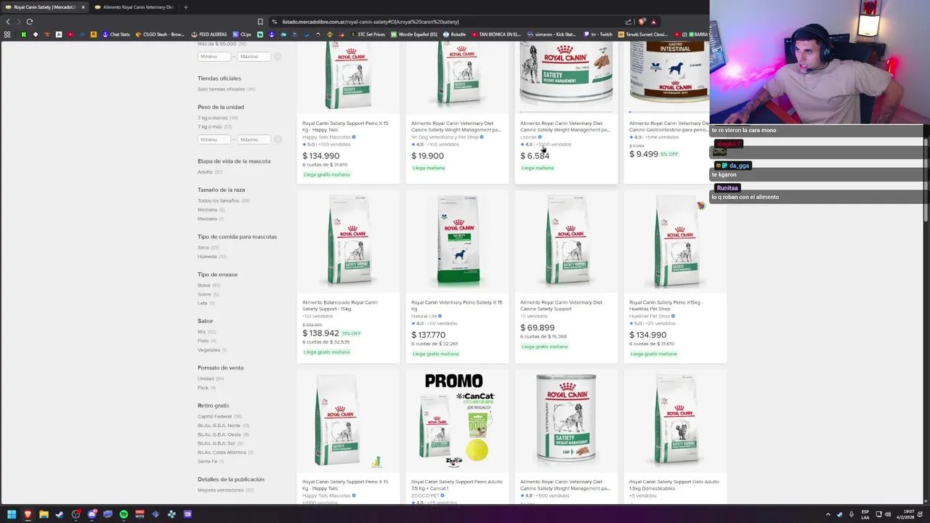The width and height of the screenshot is (930, 523).
Task: Open the Clips bookmark
Action: pyautogui.click(x=243, y=34)
